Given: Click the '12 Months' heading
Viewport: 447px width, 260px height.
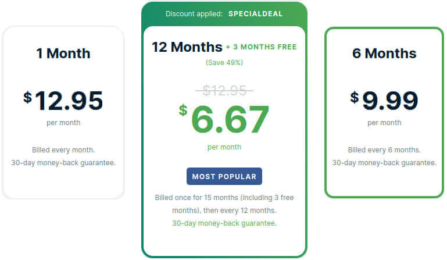Looking at the screenshot, I should click(187, 47).
